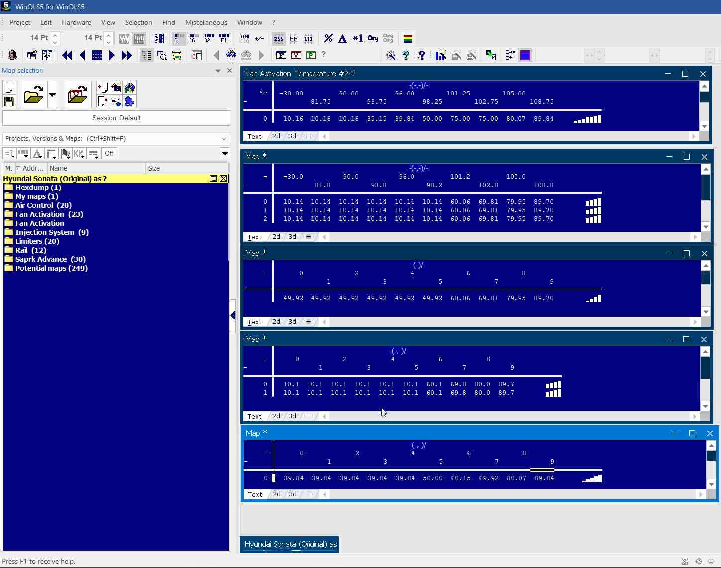The image size is (721, 568).
Task: Toggle the 8-bit data width mode
Action: (x=178, y=38)
